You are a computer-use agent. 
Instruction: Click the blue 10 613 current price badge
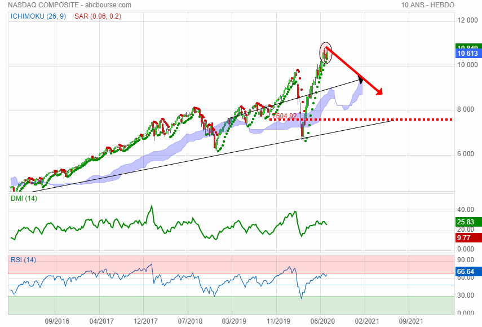(x=468, y=54)
